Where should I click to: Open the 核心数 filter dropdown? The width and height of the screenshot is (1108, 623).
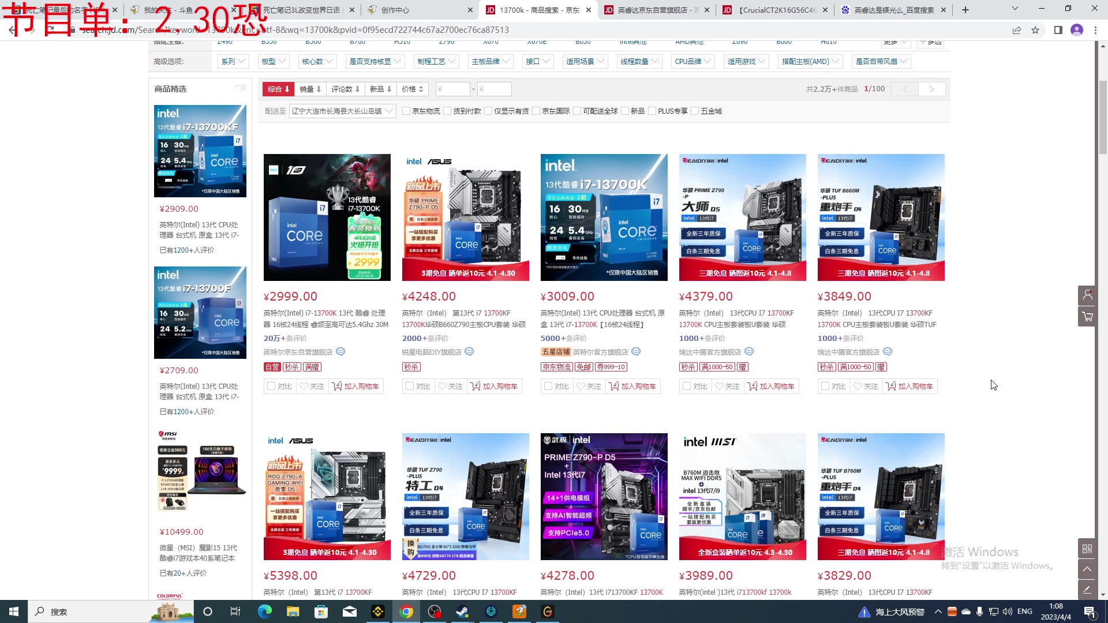point(317,61)
